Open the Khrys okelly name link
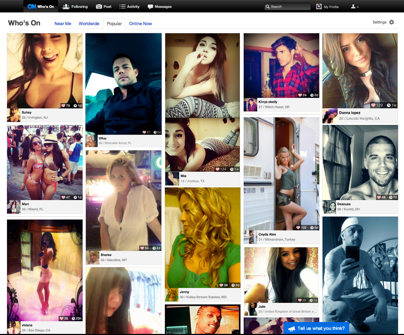The height and width of the screenshot is (335, 404). (268, 102)
